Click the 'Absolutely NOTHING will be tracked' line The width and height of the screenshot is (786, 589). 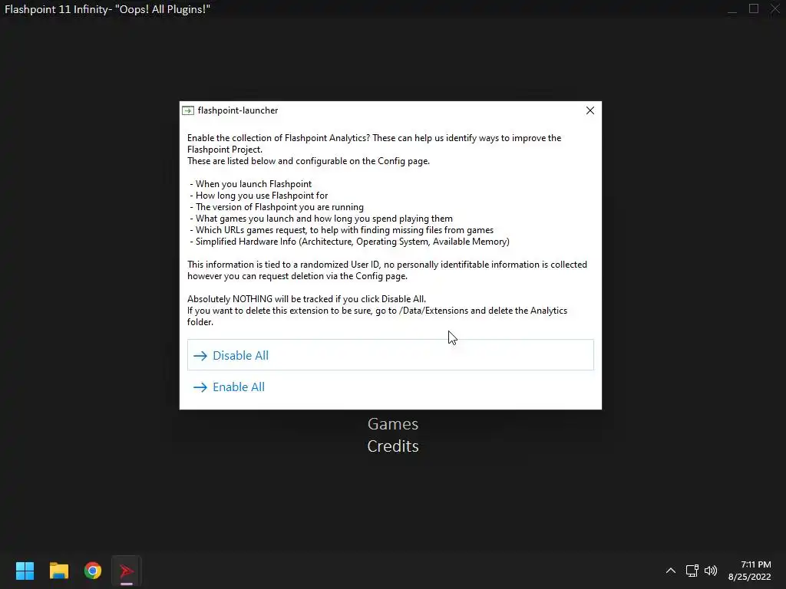306,299
